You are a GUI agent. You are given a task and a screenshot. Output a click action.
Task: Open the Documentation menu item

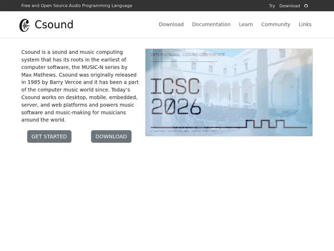click(x=211, y=25)
